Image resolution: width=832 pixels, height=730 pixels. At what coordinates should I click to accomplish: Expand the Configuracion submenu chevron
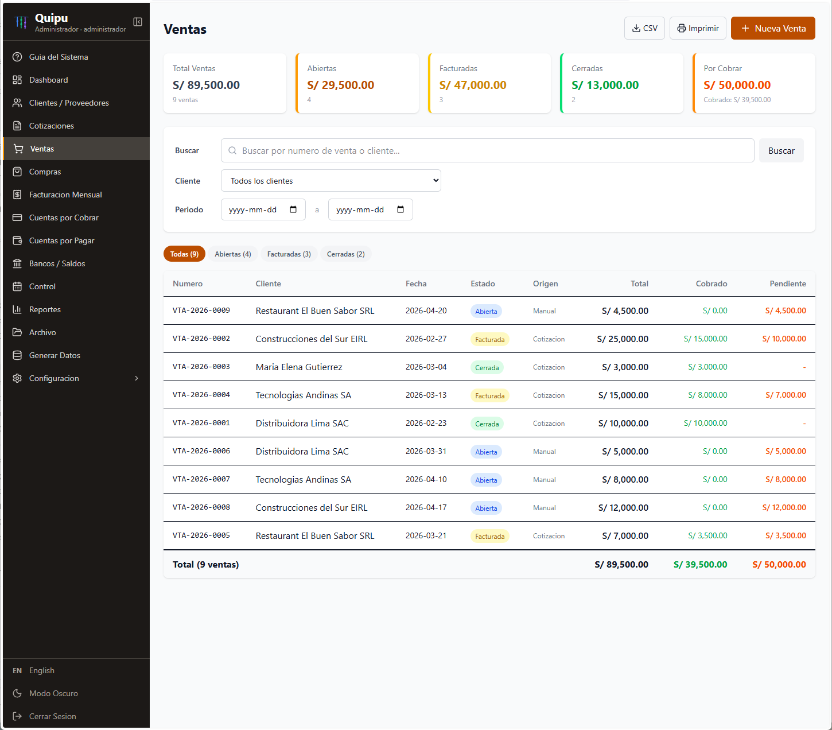tap(137, 378)
